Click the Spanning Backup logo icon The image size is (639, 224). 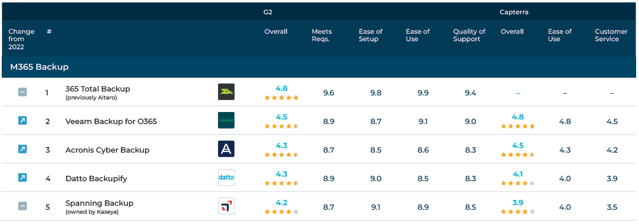226,206
